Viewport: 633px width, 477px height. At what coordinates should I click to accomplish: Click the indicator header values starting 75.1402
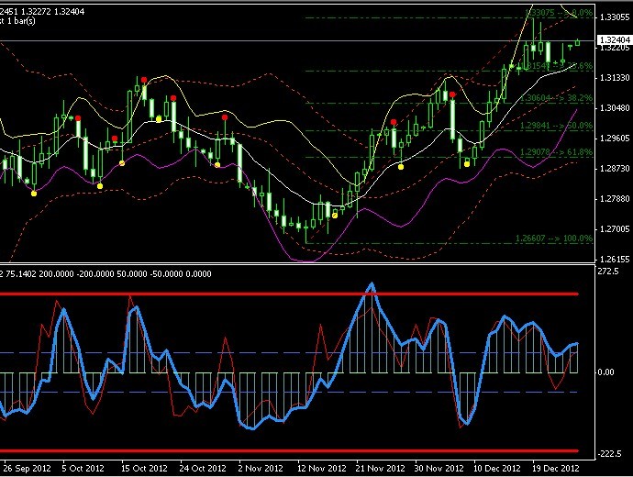(x=108, y=274)
